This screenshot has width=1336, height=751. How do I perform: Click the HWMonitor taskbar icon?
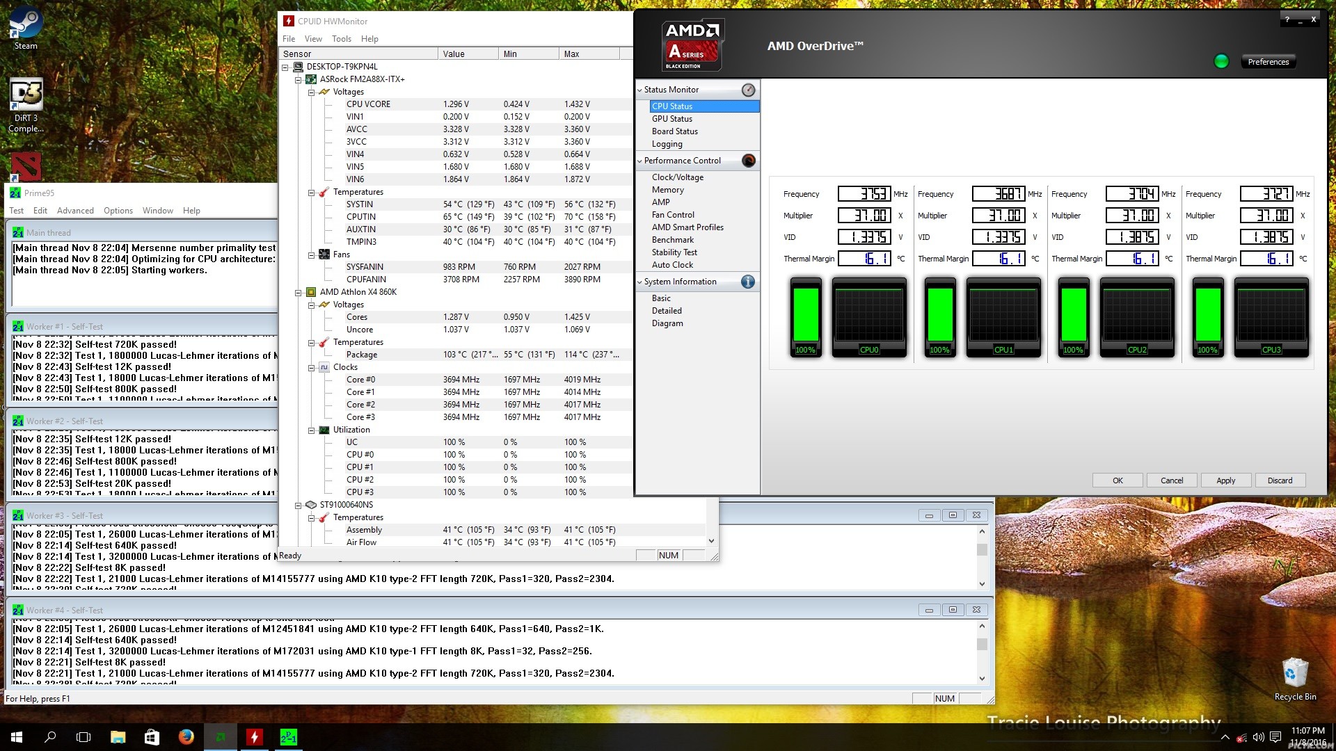tap(255, 736)
